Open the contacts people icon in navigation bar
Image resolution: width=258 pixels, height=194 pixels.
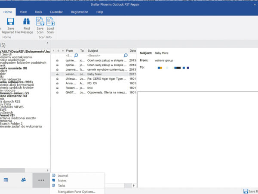[x=23, y=180]
